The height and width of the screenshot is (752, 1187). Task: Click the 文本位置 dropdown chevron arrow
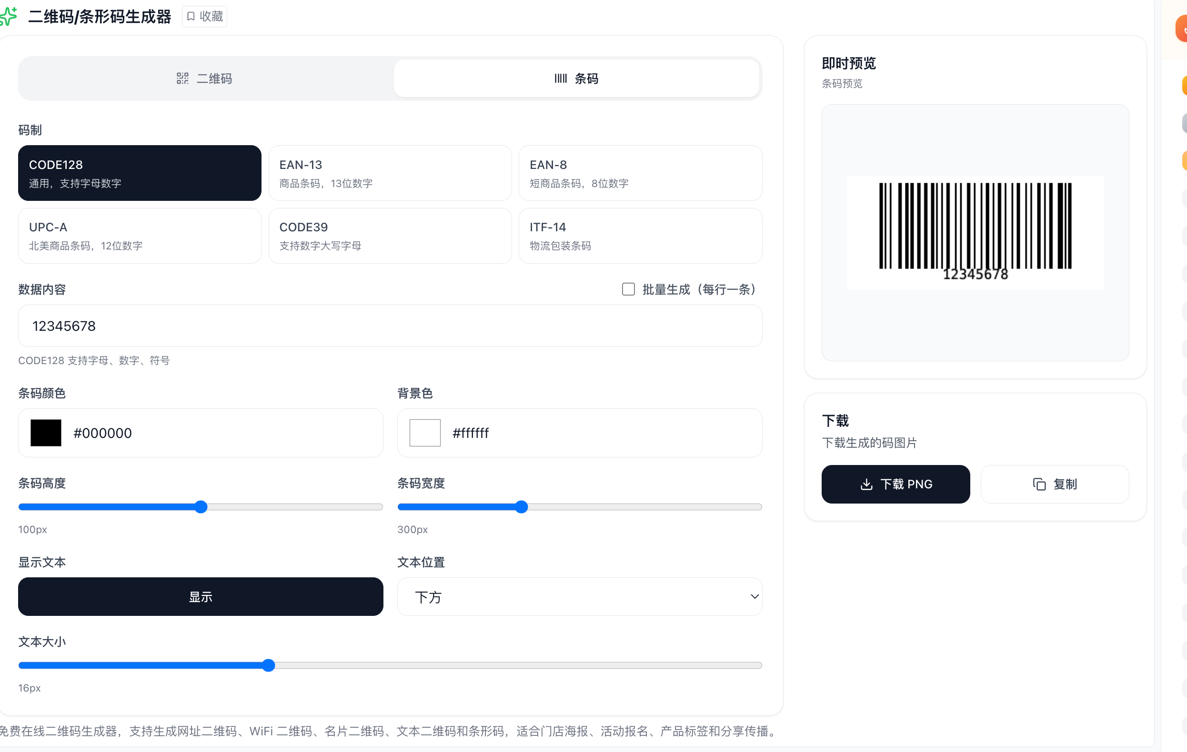(x=754, y=596)
